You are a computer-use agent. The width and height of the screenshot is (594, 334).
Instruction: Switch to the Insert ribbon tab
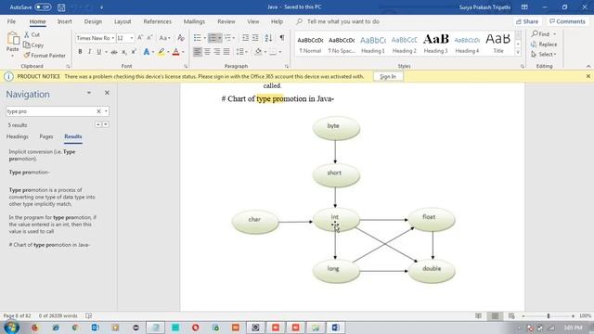(64, 21)
